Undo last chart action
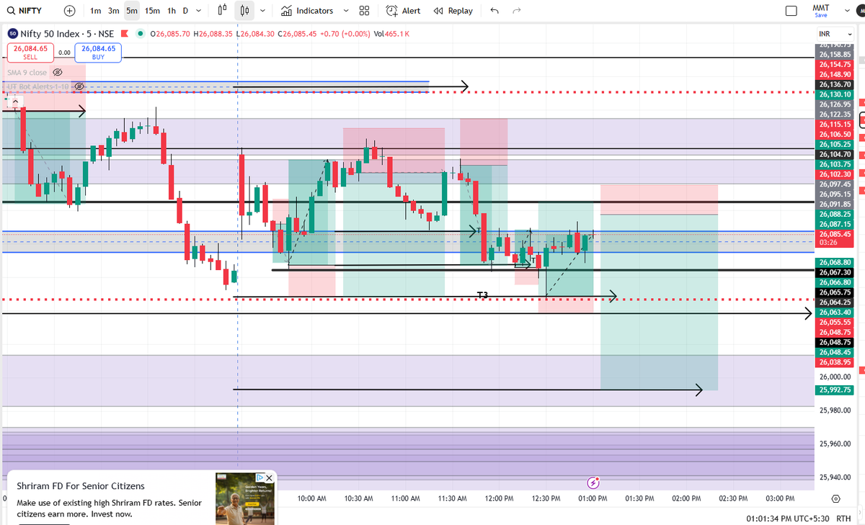The image size is (865, 525). coord(494,11)
